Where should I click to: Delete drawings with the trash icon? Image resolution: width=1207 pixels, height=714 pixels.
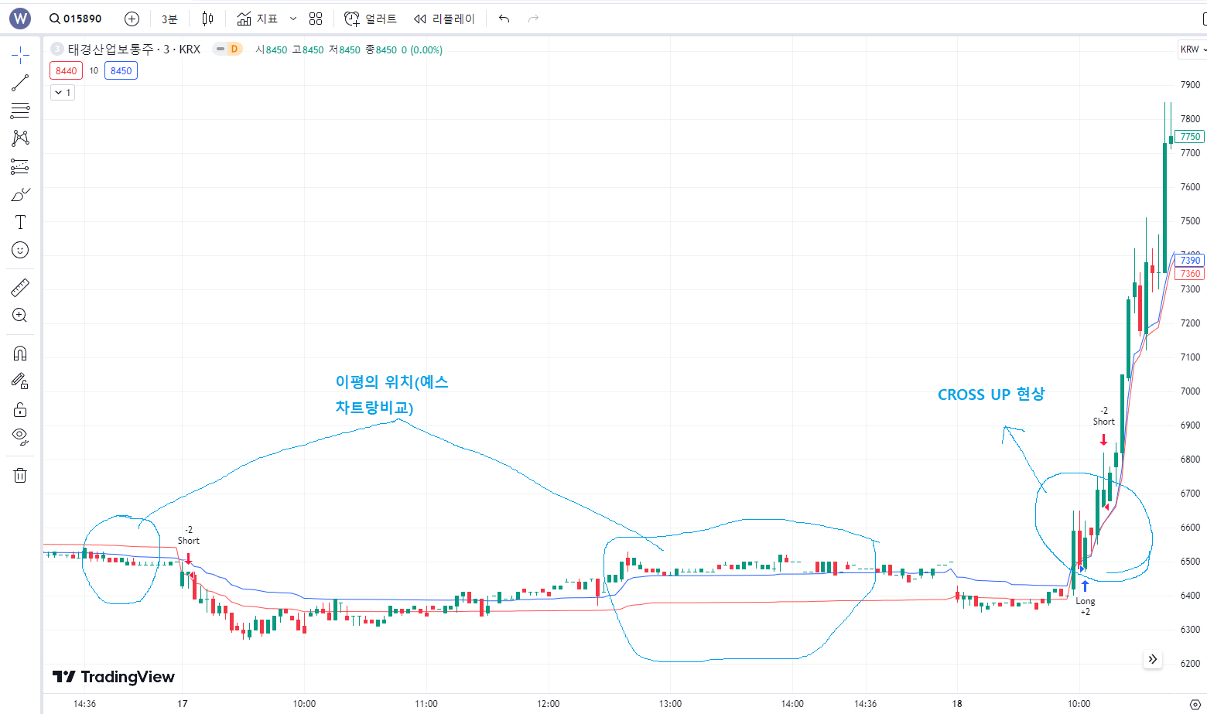tap(20, 475)
